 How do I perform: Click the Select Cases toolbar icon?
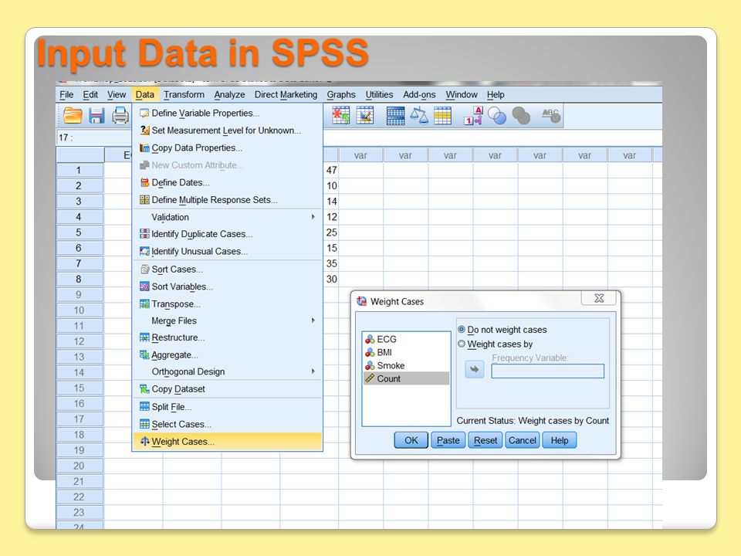pyautogui.click(x=443, y=115)
